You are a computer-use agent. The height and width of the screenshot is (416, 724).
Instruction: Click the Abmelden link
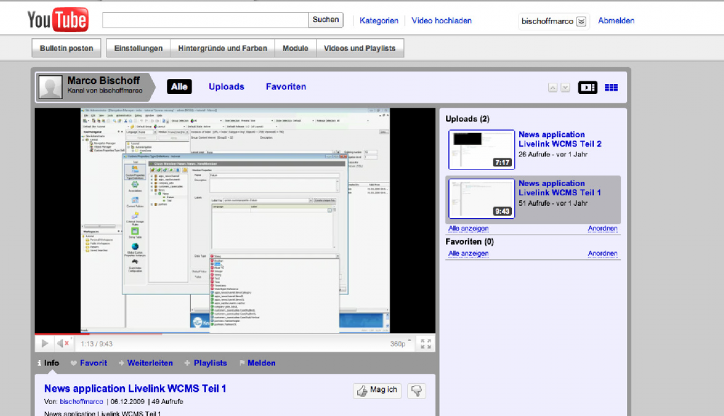(x=615, y=21)
